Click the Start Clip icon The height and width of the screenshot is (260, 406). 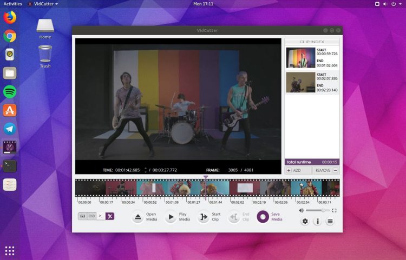204,217
